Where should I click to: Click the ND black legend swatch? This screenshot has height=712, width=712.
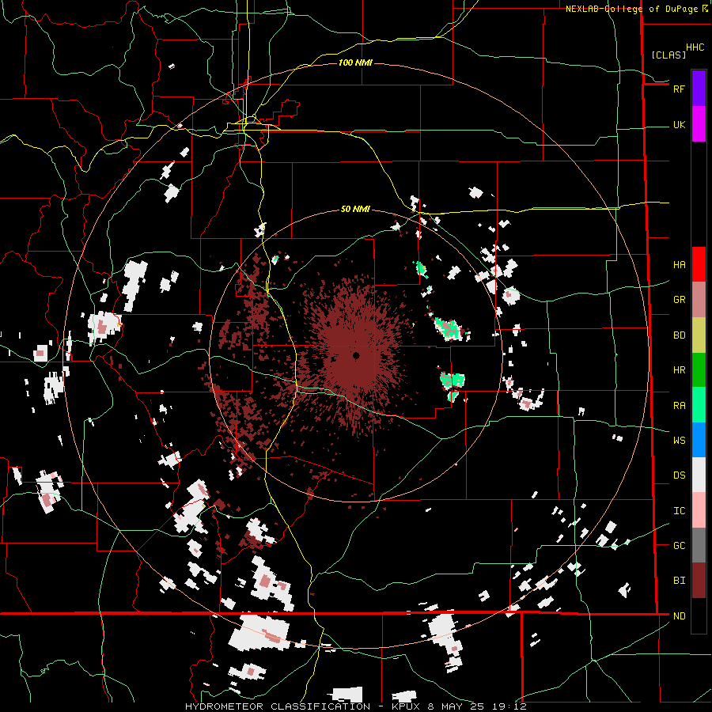pyautogui.click(x=699, y=615)
